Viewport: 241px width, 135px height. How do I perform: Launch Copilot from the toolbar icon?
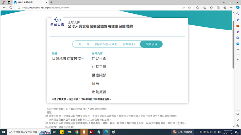238,7
